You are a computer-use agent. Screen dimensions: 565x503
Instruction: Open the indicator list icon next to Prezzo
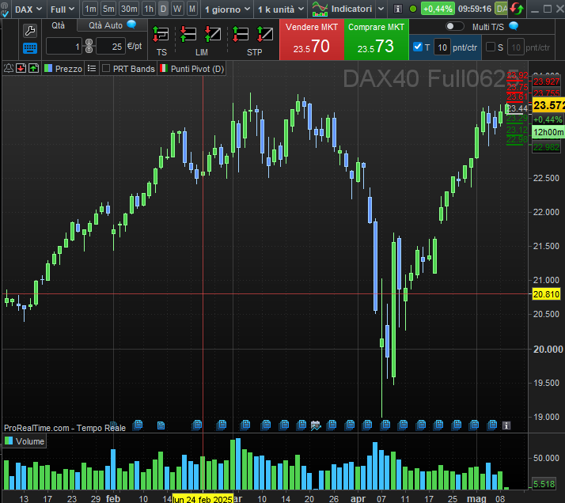[92, 68]
